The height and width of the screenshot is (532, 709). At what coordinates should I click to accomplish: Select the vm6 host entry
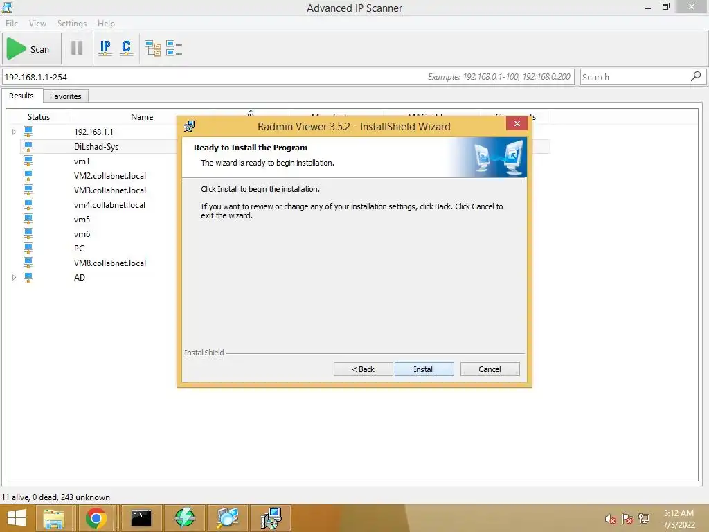pyautogui.click(x=82, y=234)
